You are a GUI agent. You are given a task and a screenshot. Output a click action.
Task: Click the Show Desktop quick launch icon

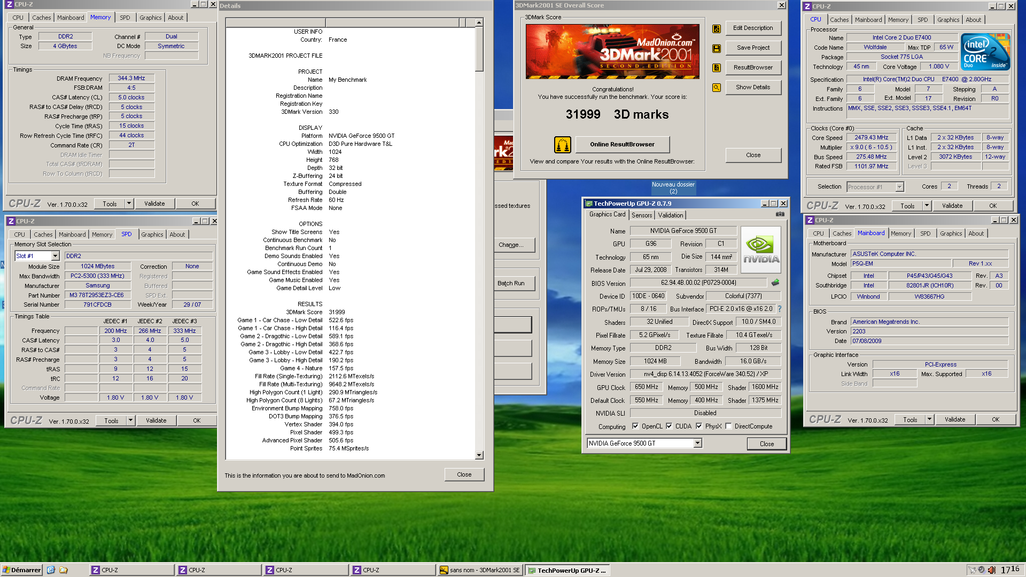[x=51, y=570]
